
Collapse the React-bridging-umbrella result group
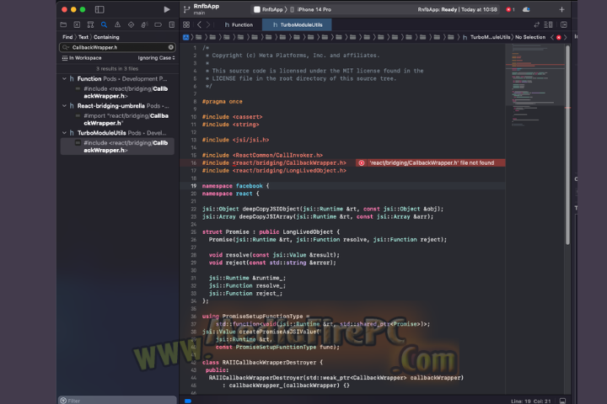point(64,105)
